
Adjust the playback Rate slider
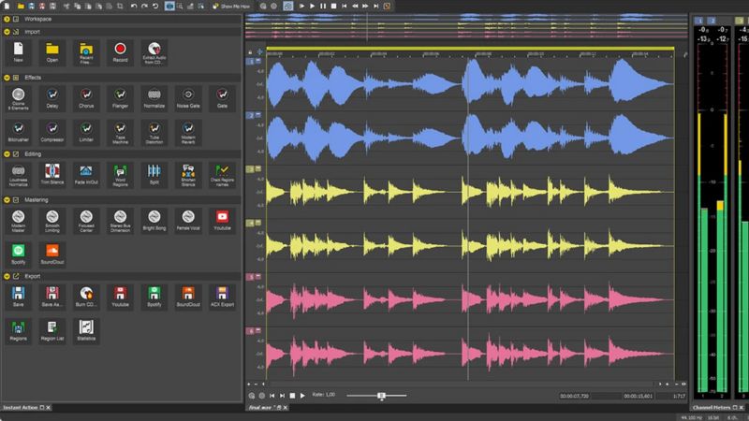(x=381, y=396)
